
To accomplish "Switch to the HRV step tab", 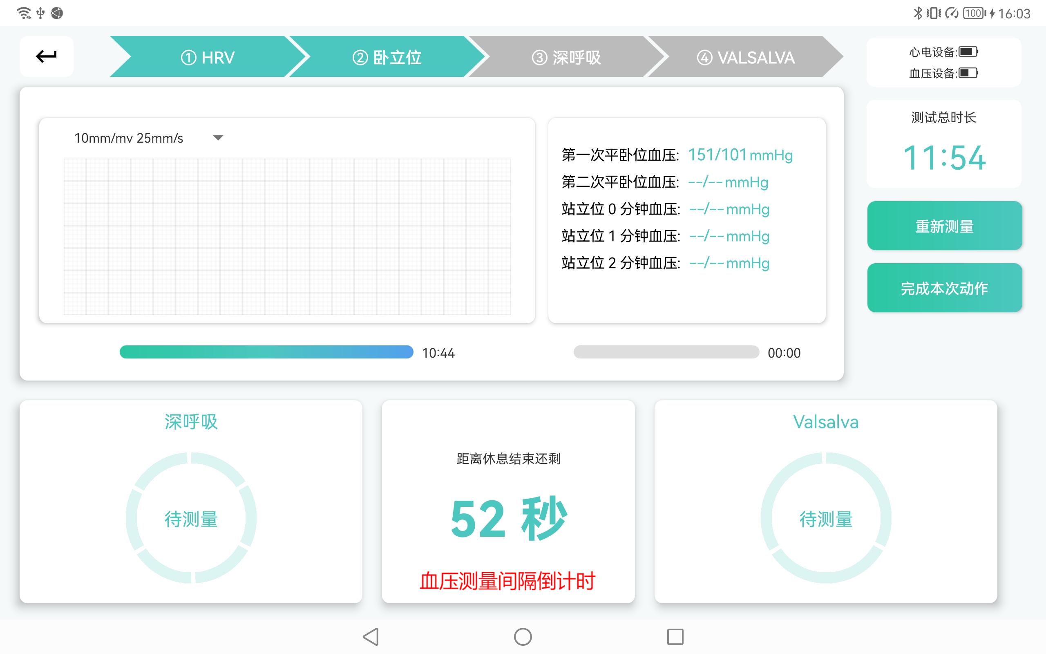I will [x=208, y=57].
